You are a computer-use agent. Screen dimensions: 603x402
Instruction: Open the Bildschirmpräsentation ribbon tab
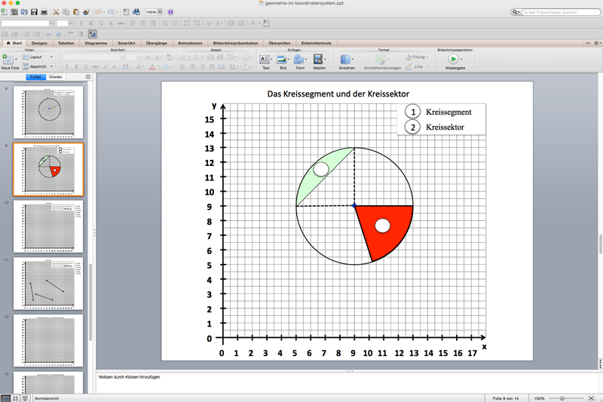pyautogui.click(x=235, y=43)
